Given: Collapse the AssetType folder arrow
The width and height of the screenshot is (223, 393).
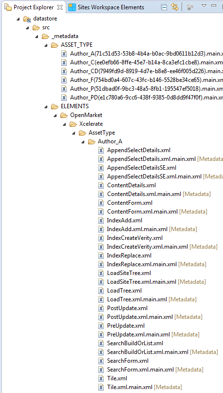Looking at the screenshot, I should tap(74, 133).
